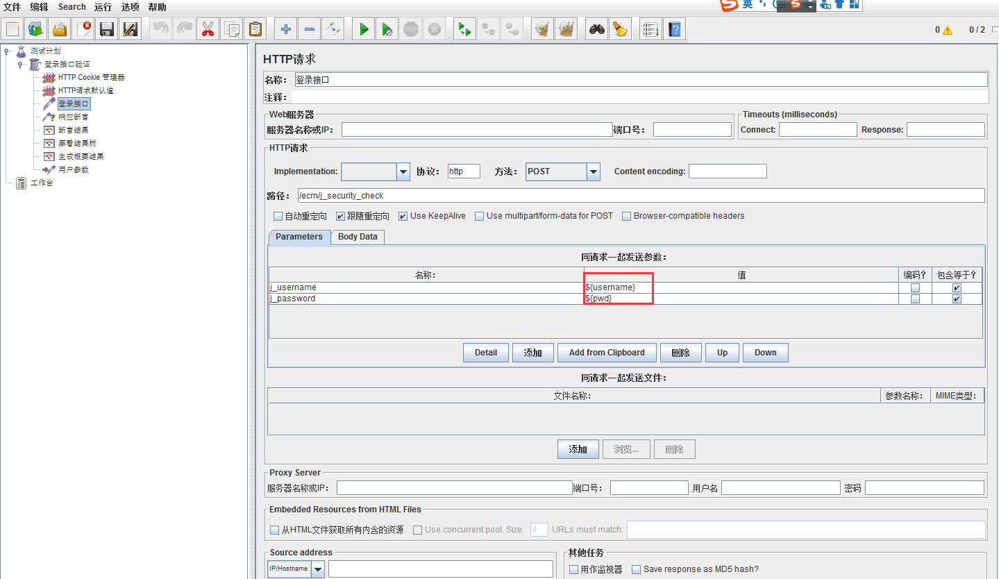
Task: Collapse all tree nodes with minus icon
Action: click(310, 29)
